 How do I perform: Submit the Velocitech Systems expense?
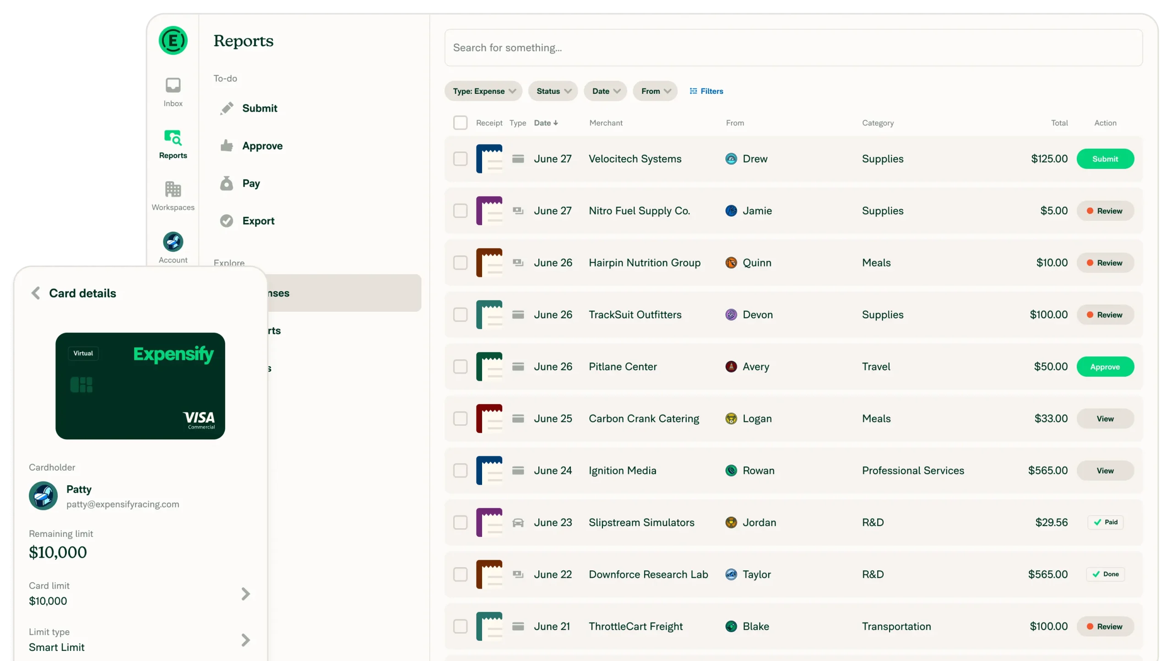[x=1105, y=159]
